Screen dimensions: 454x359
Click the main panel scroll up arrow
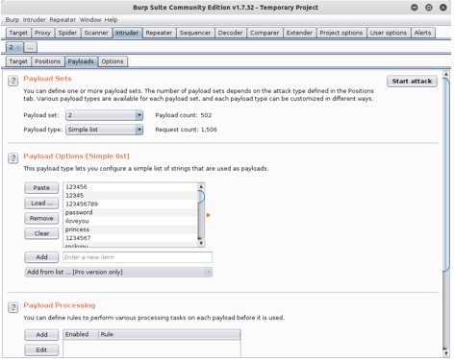[x=446, y=74]
